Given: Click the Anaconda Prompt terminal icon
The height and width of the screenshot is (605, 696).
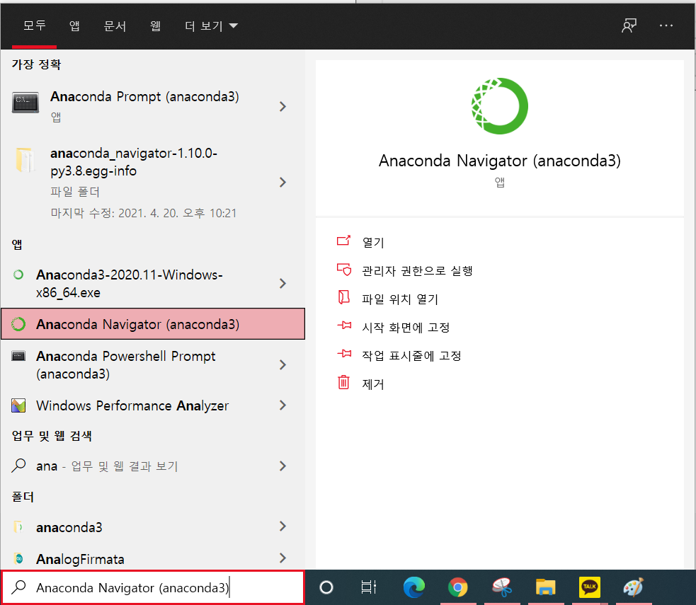Looking at the screenshot, I should pyautogui.click(x=25, y=103).
